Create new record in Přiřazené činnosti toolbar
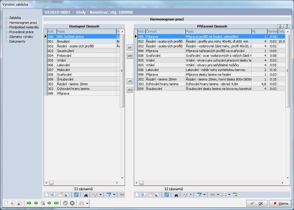 click(137, 195)
